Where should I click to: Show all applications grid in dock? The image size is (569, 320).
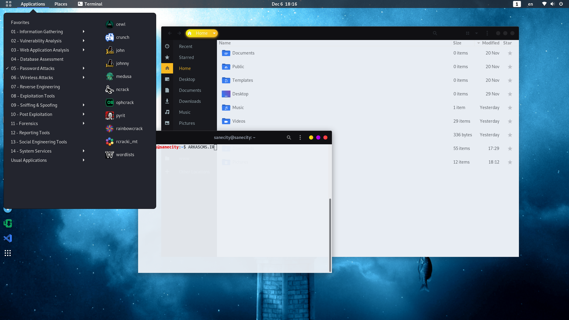[x=8, y=253]
